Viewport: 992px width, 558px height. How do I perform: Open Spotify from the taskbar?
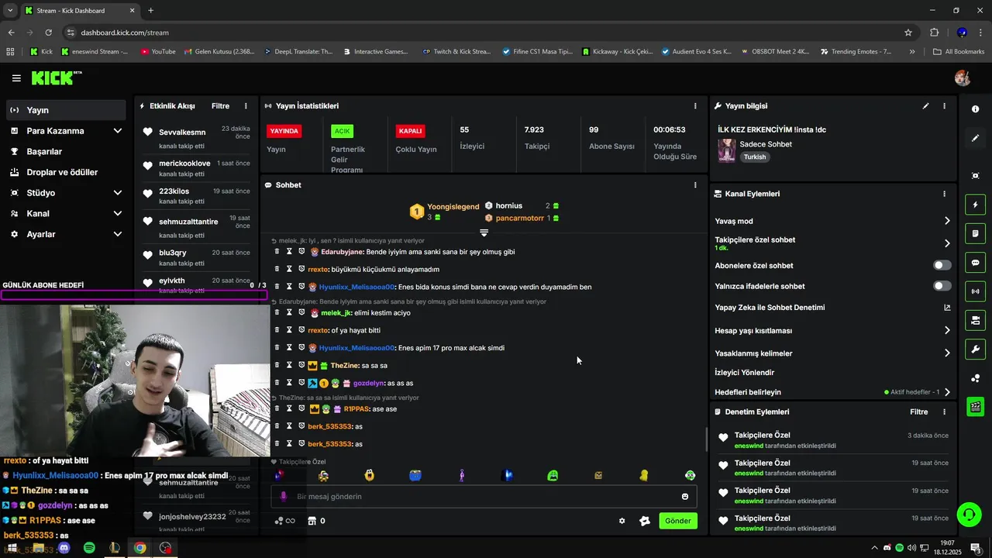tap(89, 548)
